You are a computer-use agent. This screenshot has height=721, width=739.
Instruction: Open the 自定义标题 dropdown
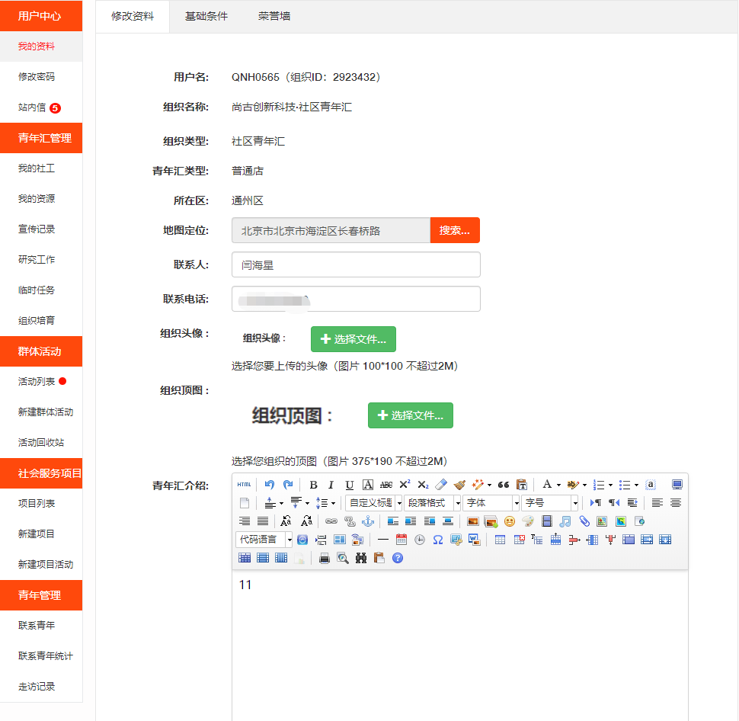point(374,503)
